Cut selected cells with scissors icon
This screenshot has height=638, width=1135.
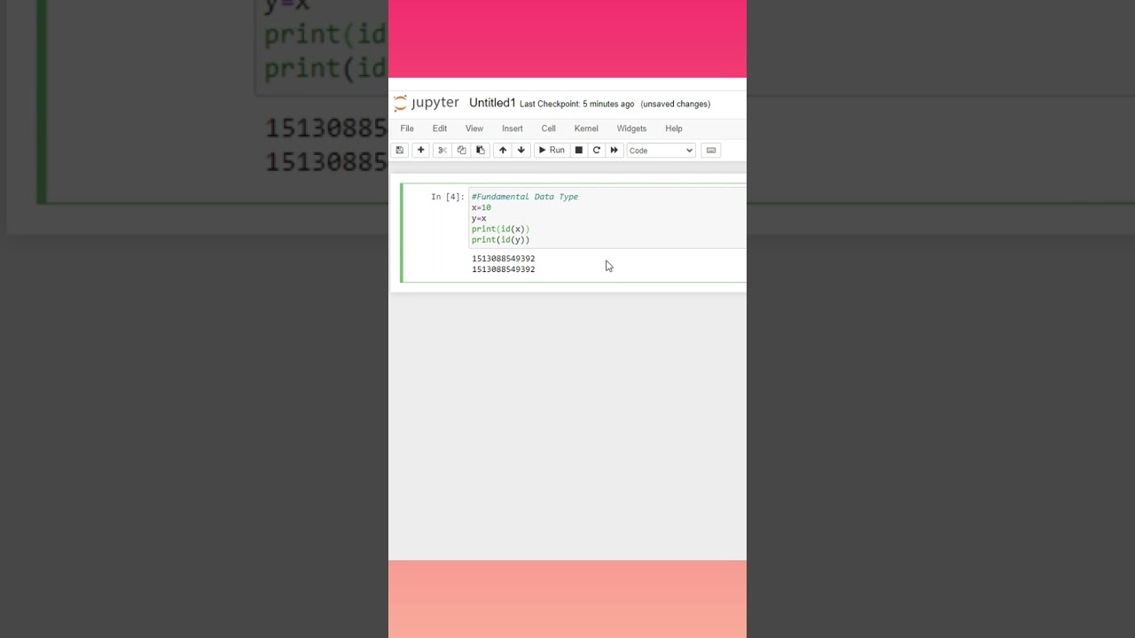(442, 151)
